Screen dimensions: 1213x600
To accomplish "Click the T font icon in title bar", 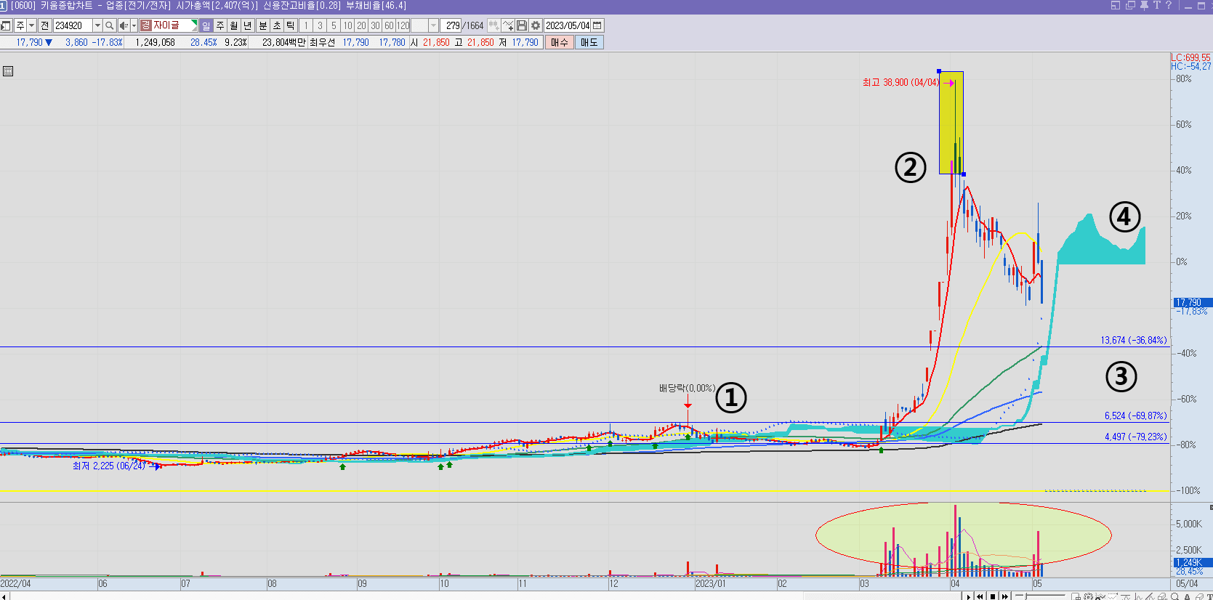I will 1156,5.
